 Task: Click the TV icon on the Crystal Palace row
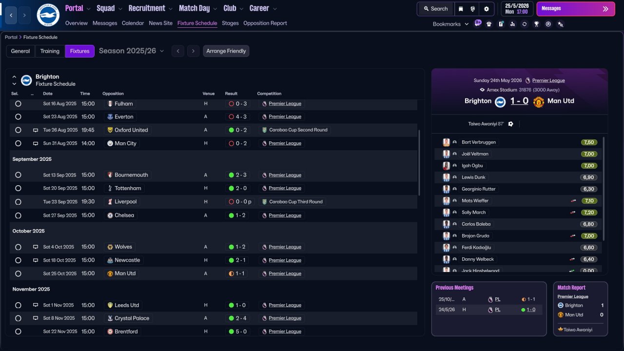(36, 318)
